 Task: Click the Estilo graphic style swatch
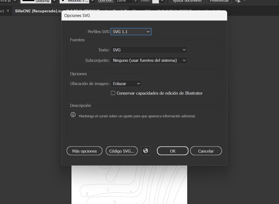[x=155, y=1]
